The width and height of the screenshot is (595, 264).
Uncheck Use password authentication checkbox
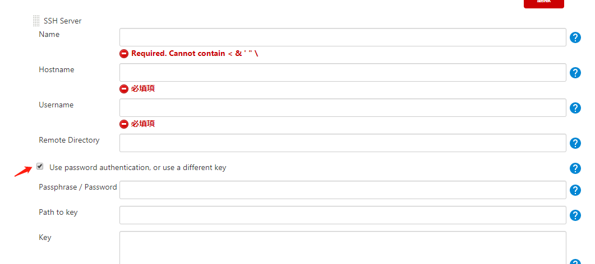click(x=40, y=167)
